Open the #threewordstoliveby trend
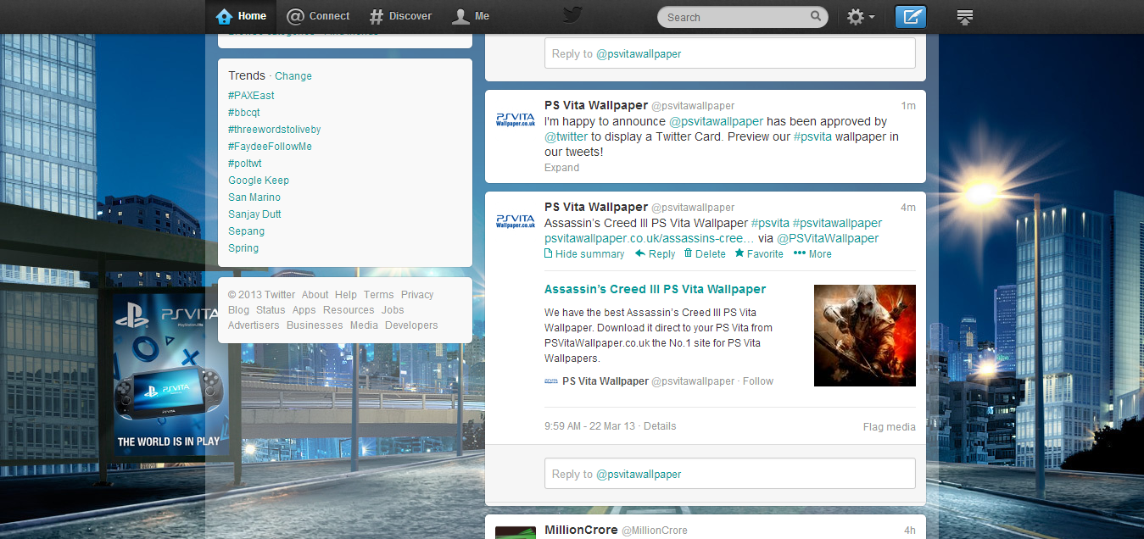Viewport: 1144px width, 539px height. point(274,130)
